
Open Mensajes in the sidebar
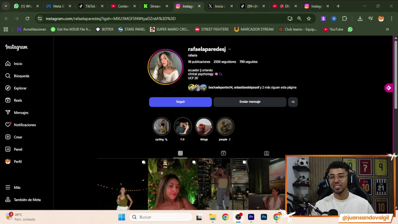tap(17, 113)
